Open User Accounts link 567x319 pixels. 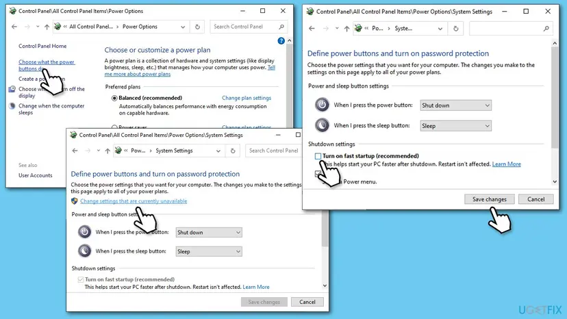click(x=36, y=175)
